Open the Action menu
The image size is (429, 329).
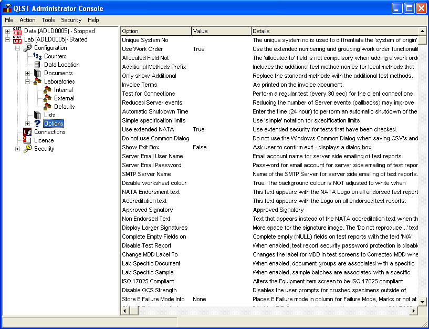coord(27,20)
